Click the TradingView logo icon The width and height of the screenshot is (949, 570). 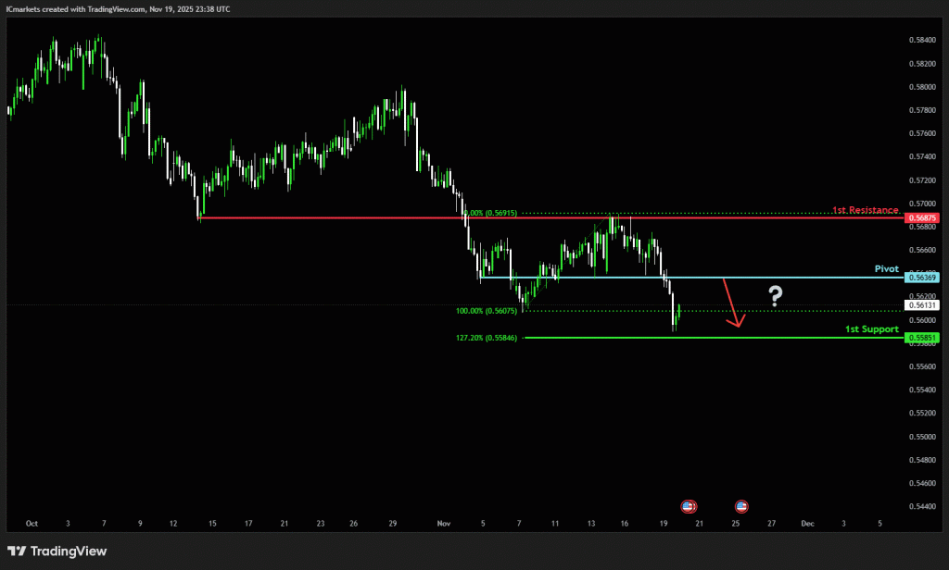[x=17, y=551]
